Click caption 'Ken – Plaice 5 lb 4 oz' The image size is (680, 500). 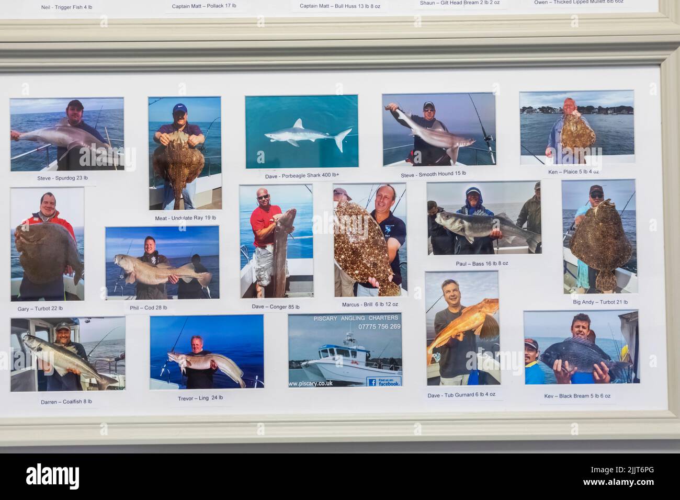tap(573, 172)
